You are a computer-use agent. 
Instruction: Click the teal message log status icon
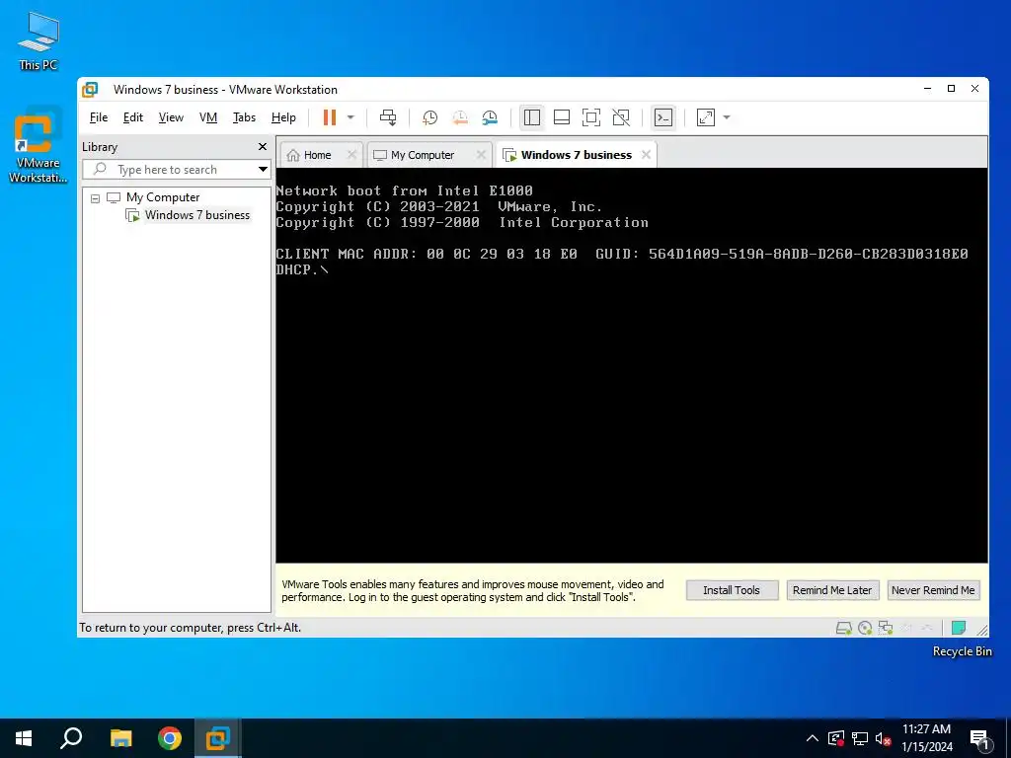point(959,627)
